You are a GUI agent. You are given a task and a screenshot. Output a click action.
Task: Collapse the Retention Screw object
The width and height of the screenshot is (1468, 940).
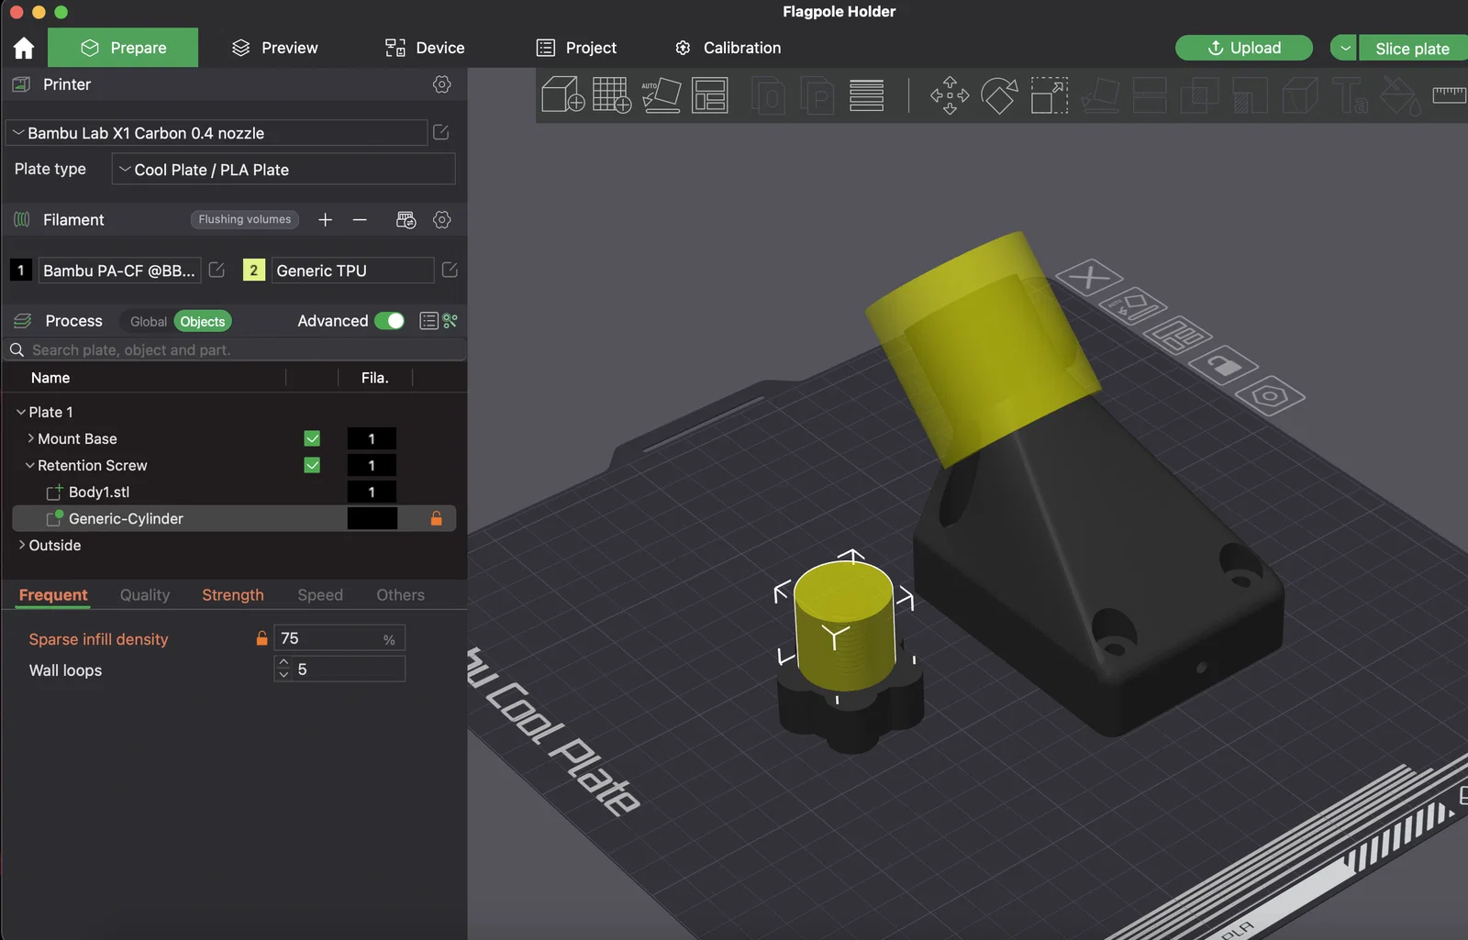(x=30, y=465)
